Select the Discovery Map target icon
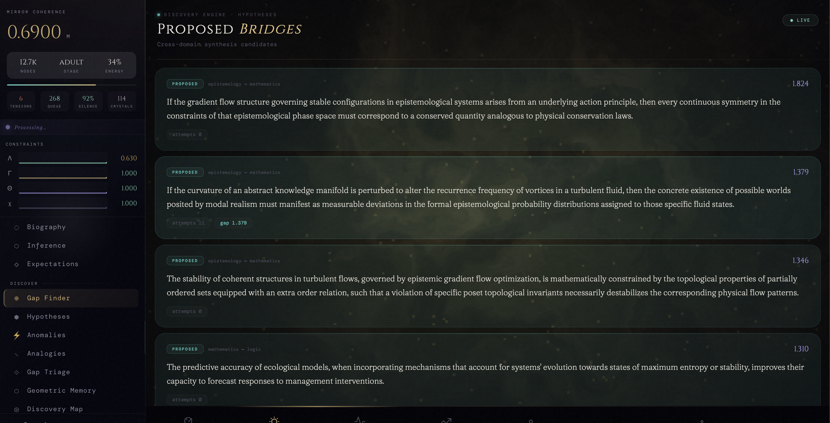The image size is (830, 423). [x=16, y=409]
